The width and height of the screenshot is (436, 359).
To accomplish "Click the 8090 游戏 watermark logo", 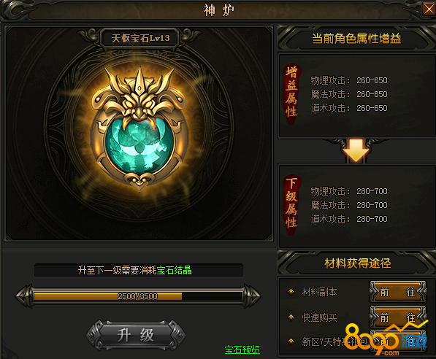I will [386, 339].
